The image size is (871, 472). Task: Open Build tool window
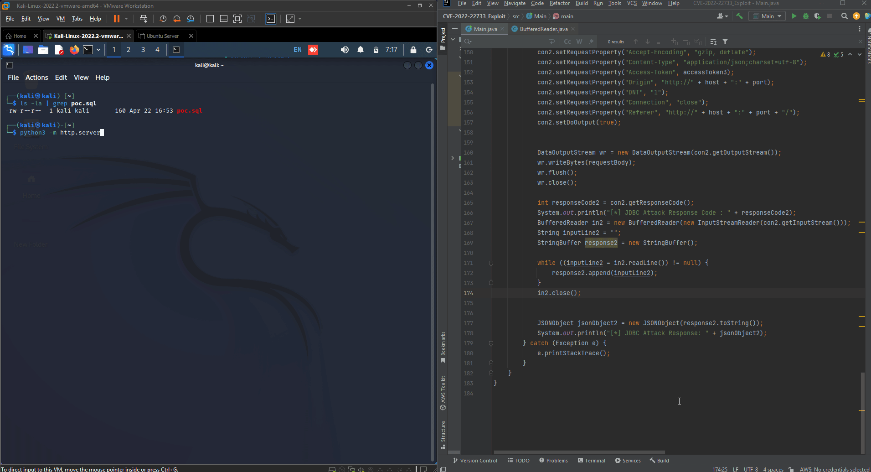pyautogui.click(x=660, y=461)
